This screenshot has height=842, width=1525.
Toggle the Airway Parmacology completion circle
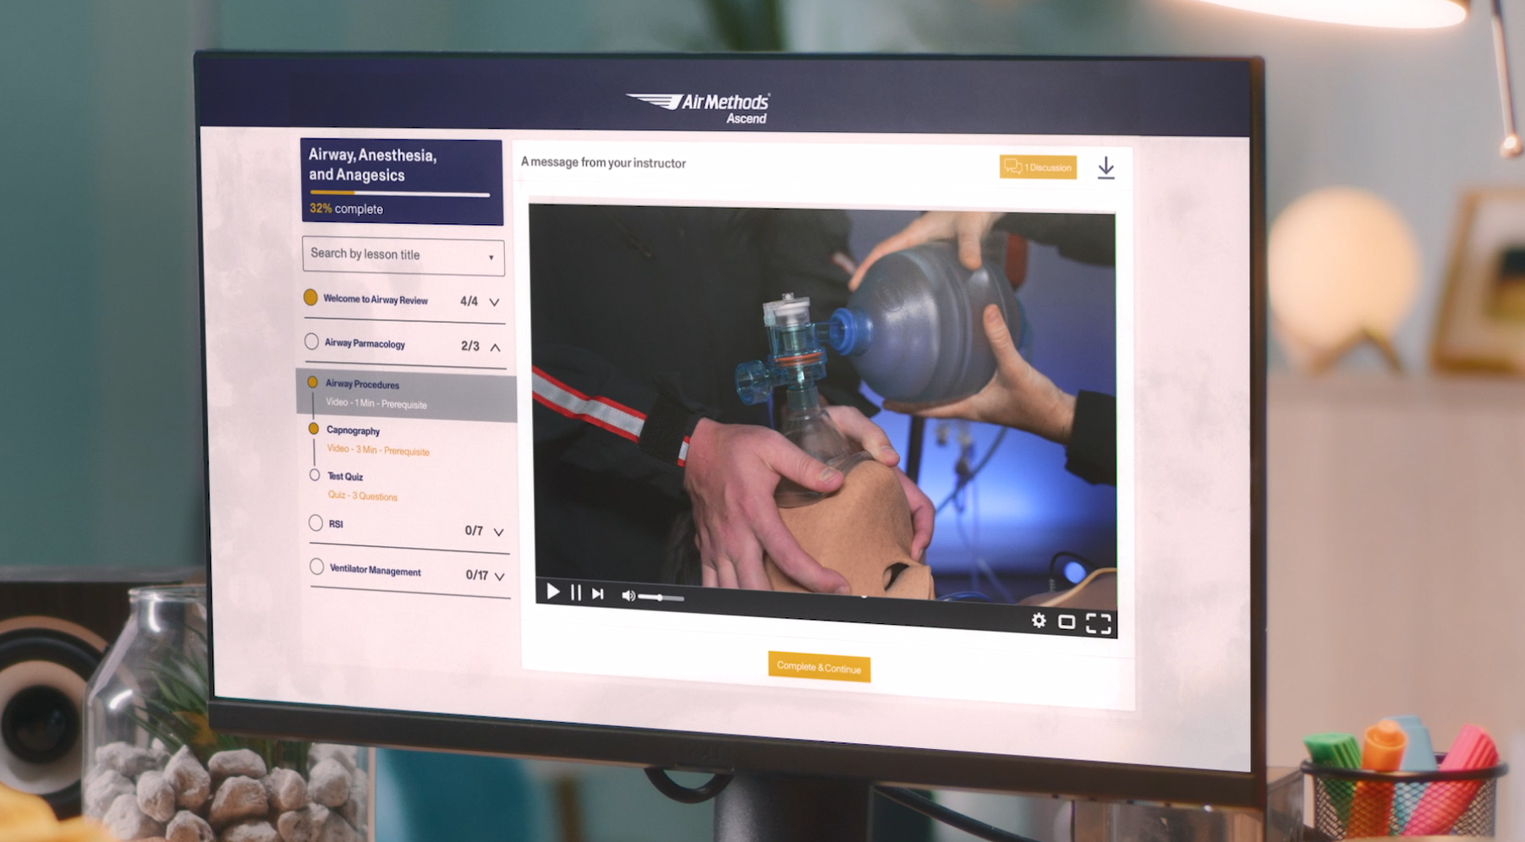pos(311,342)
